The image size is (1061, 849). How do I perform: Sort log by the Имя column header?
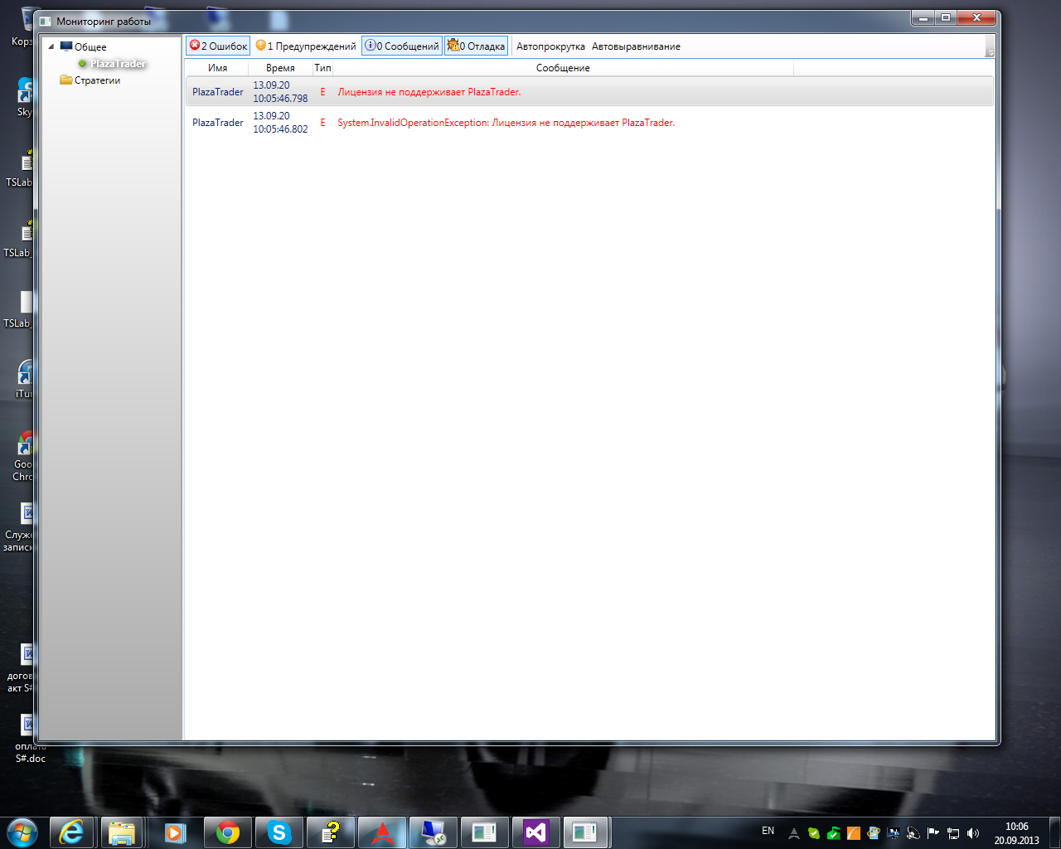218,68
